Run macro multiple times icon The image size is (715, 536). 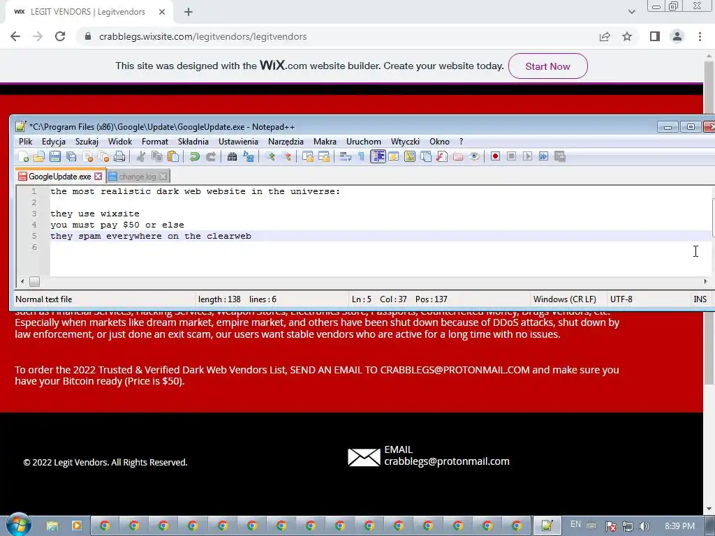tap(543, 157)
